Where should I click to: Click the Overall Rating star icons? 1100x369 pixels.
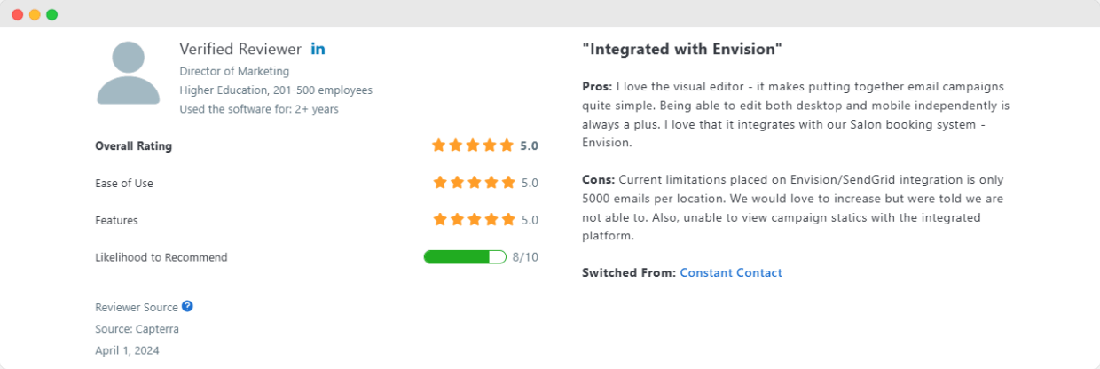pyautogui.click(x=473, y=145)
